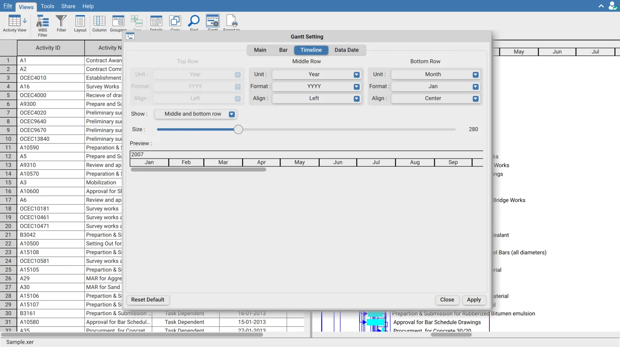Screen dimensions: 620x347
Task: Open the Layout tool
Action: point(80,24)
